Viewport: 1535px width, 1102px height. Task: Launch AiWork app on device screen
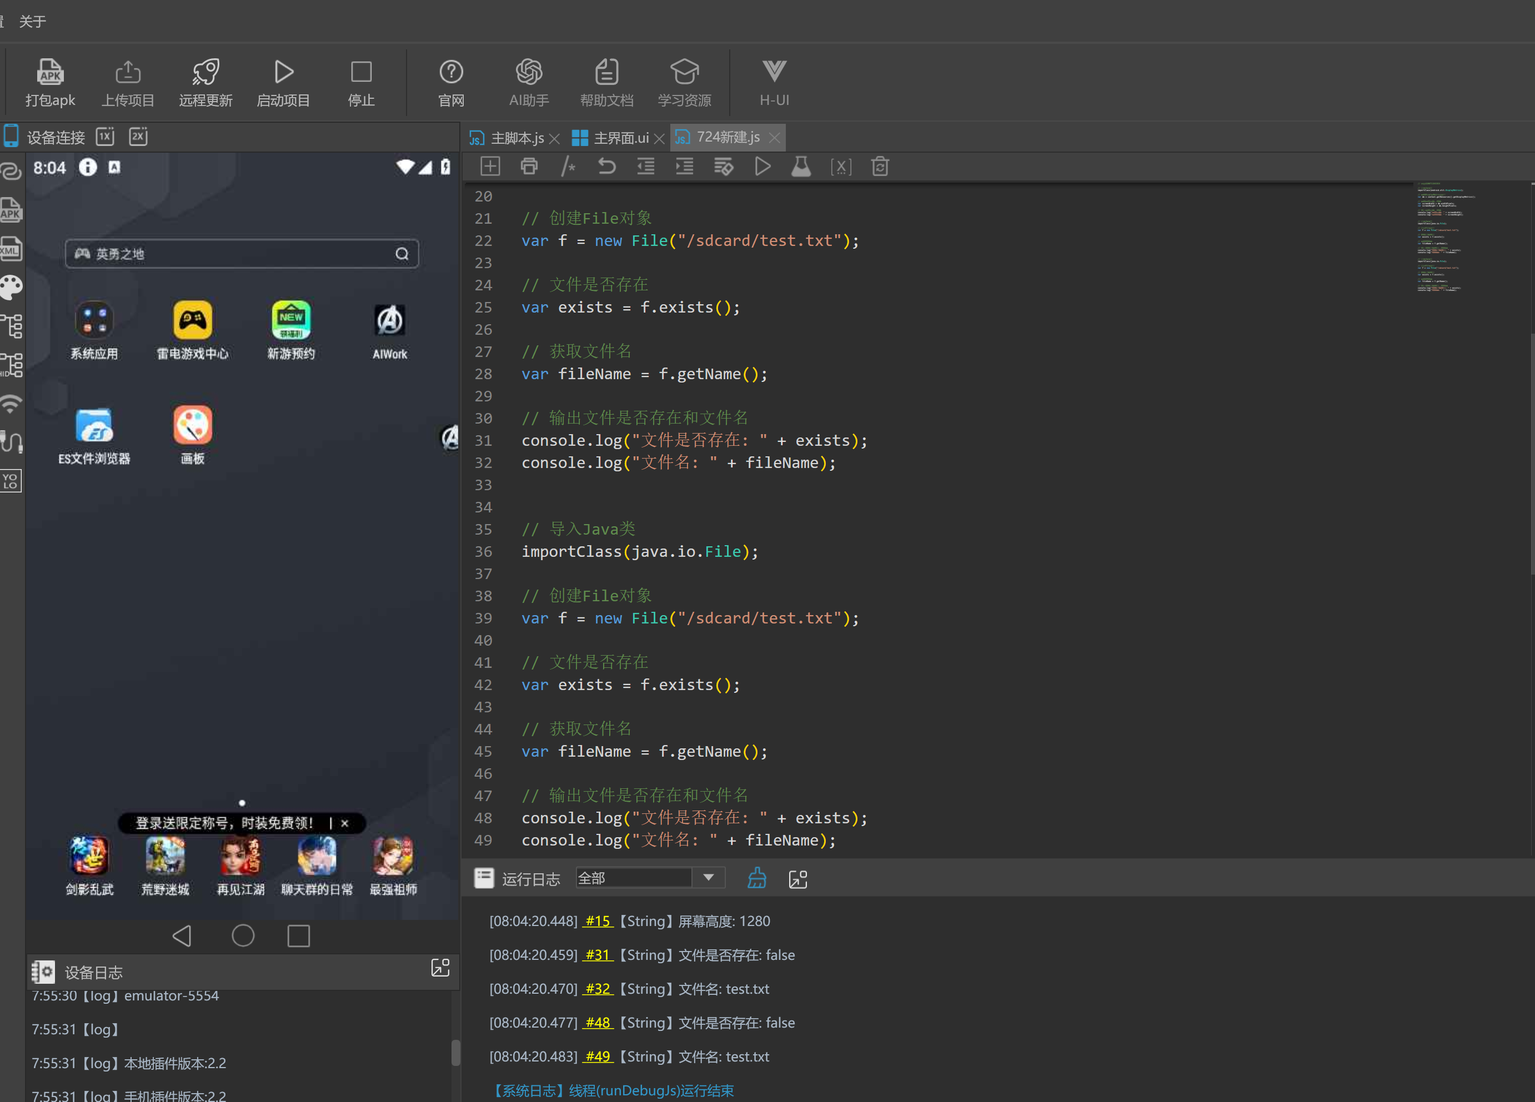pyautogui.click(x=390, y=330)
